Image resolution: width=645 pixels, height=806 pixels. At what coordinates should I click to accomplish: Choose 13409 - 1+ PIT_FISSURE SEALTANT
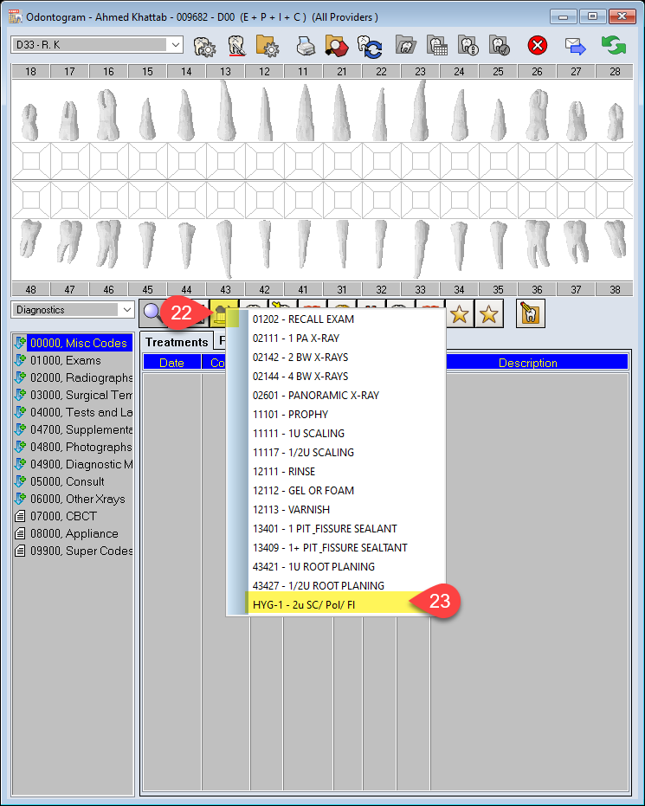(335, 547)
